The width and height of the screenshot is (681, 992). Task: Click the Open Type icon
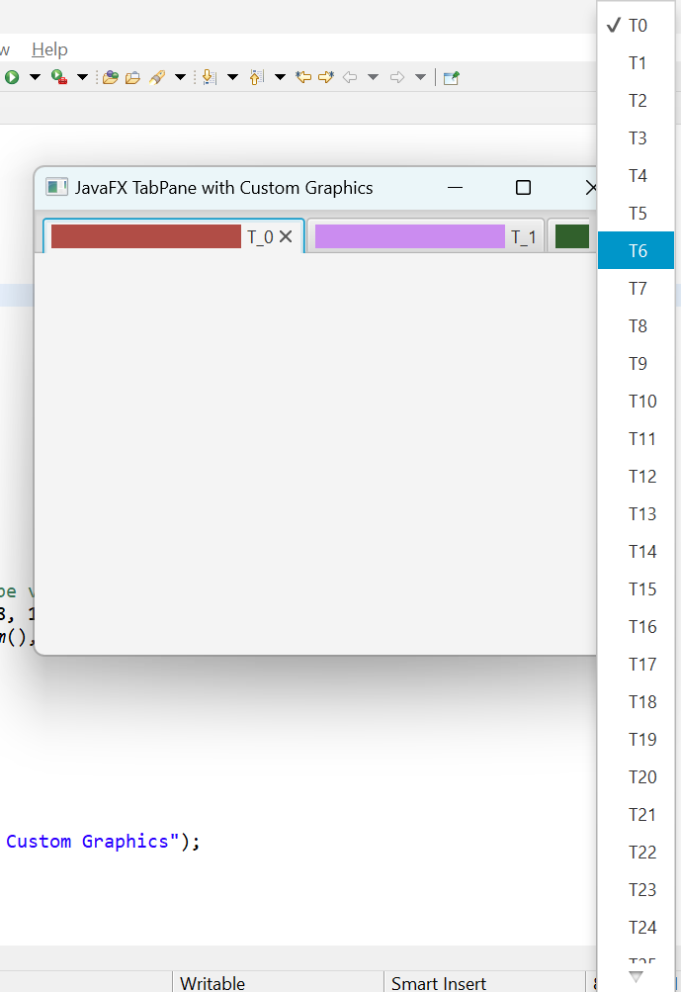pos(111,77)
